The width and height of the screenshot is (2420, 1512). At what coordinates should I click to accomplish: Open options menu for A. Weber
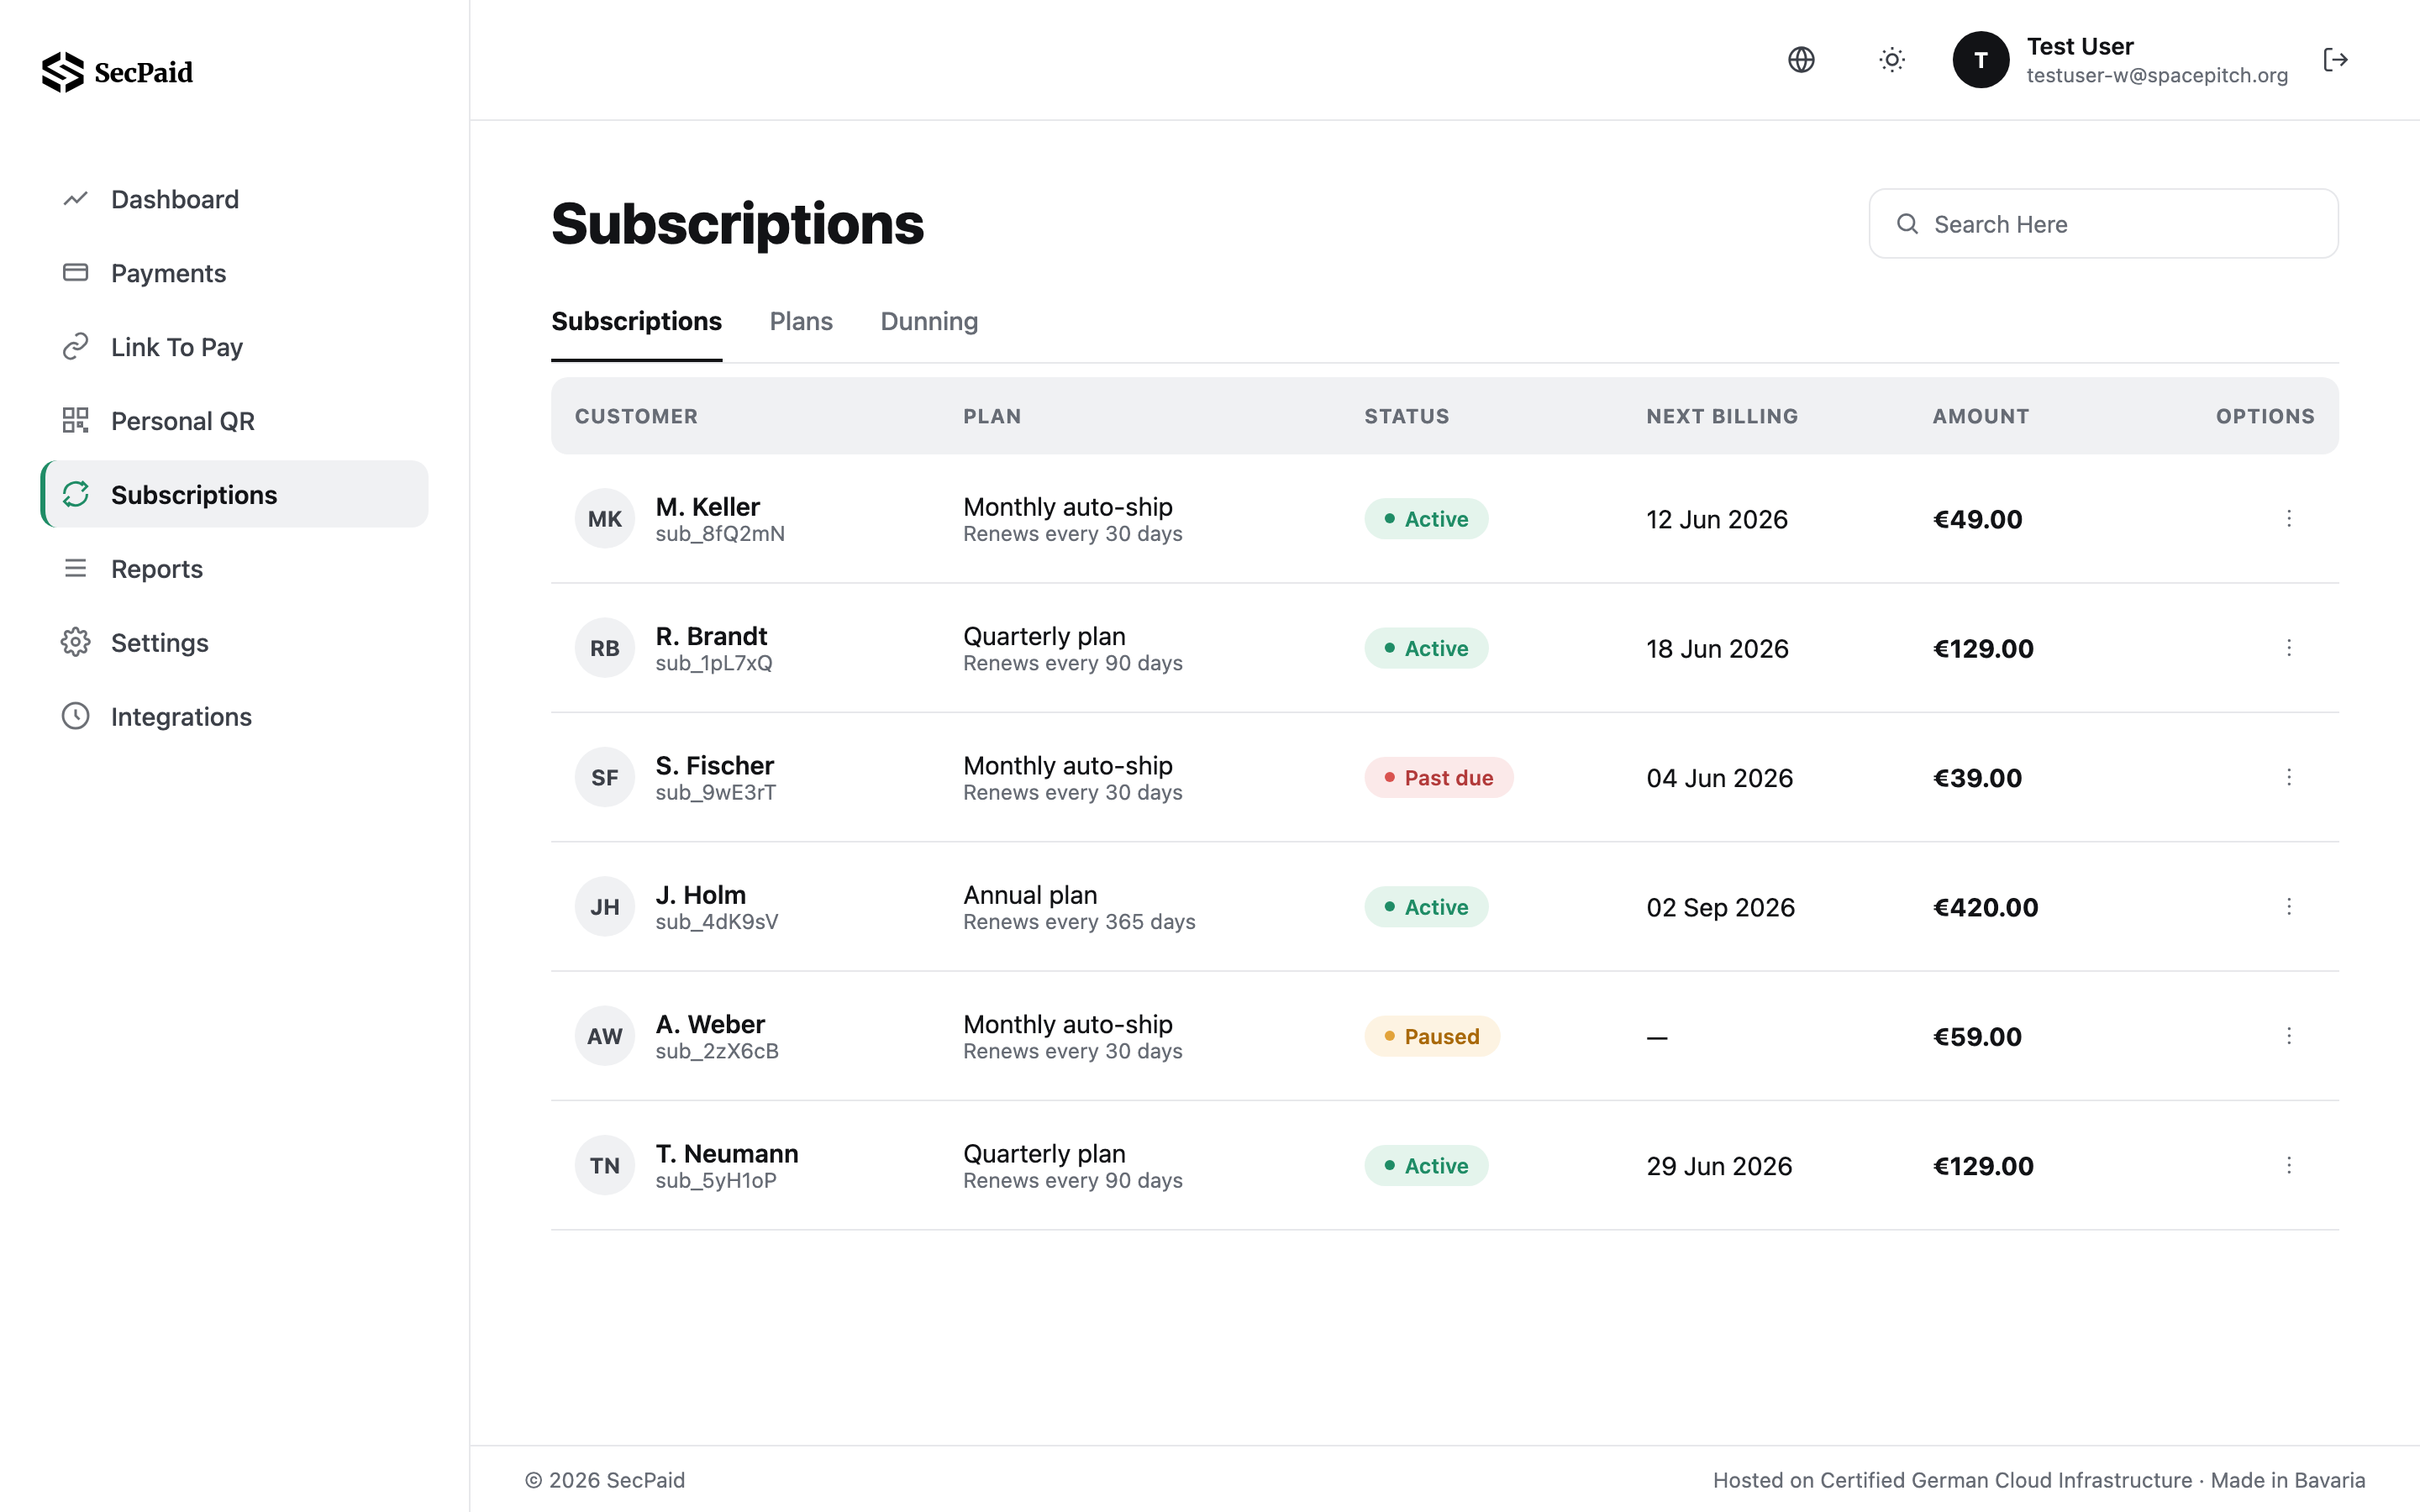(2289, 1036)
